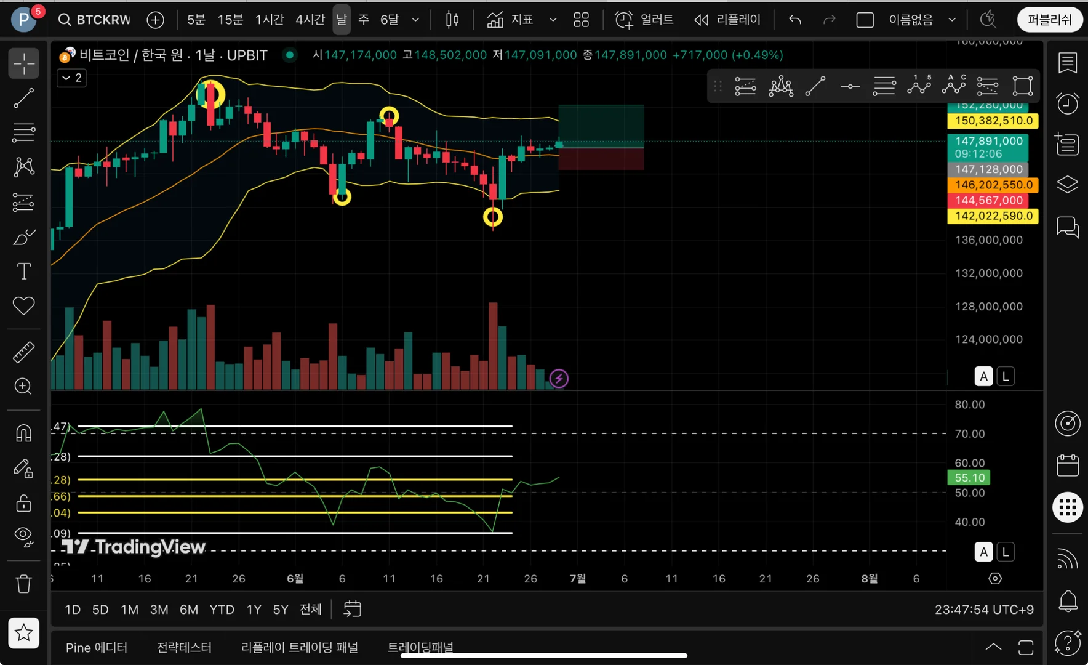This screenshot has height=665, width=1088.
Task: Click the 퍼블리쉬 publish button
Action: pyautogui.click(x=1050, y=20)
